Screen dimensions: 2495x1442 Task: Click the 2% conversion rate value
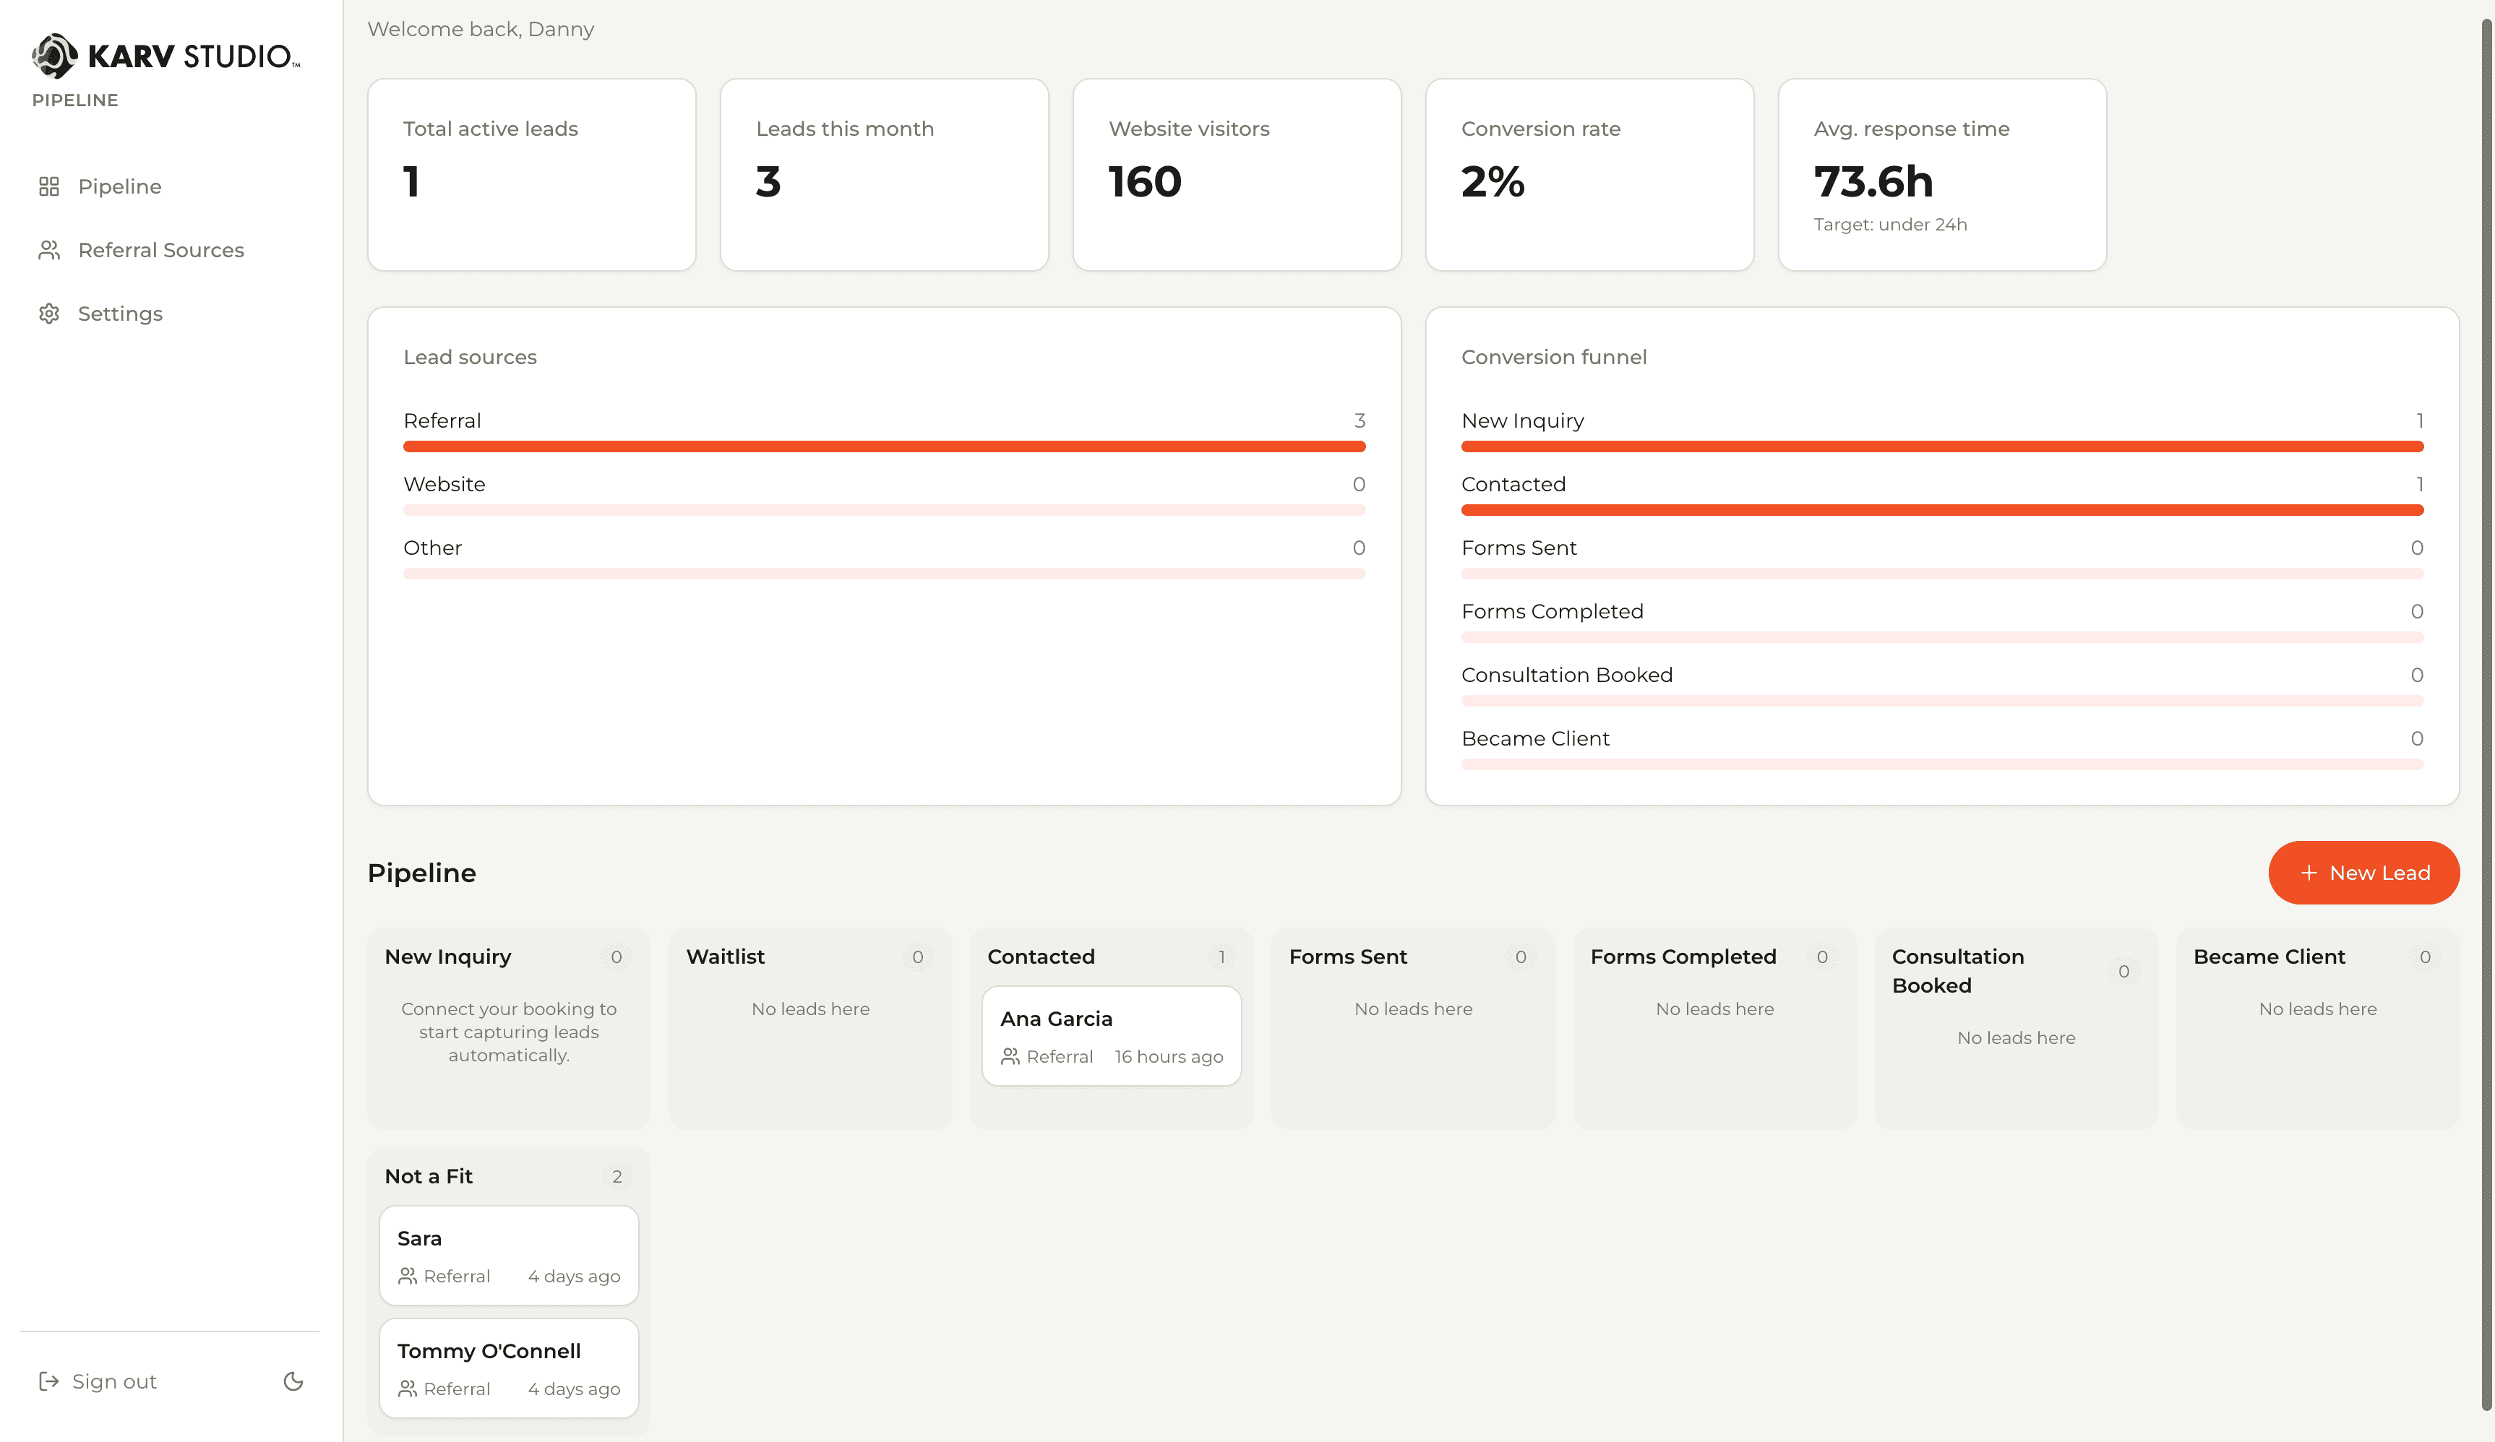(1492, 181)
